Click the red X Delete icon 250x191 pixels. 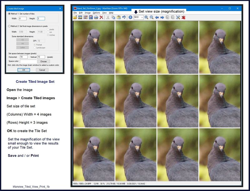coord(101,18)
